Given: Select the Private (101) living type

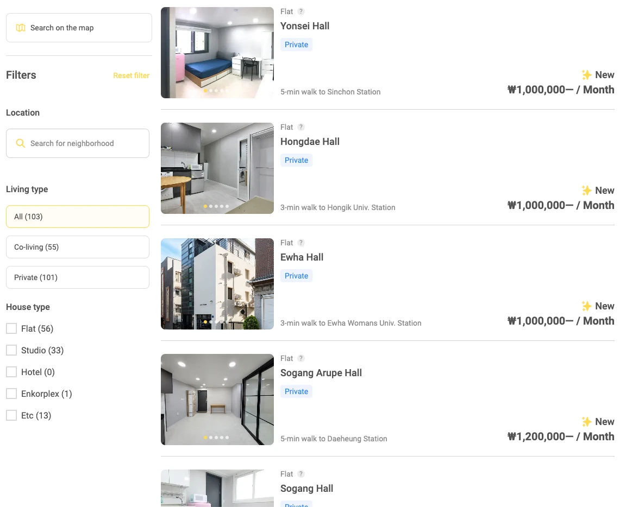Looking at the screenshot, I should tap(78, 277).
